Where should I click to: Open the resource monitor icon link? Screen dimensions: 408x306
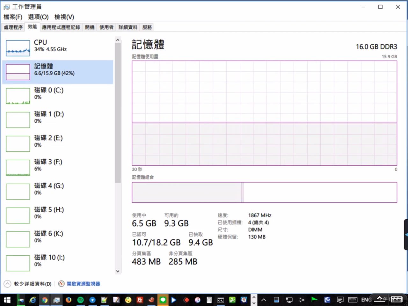(61, 284)
